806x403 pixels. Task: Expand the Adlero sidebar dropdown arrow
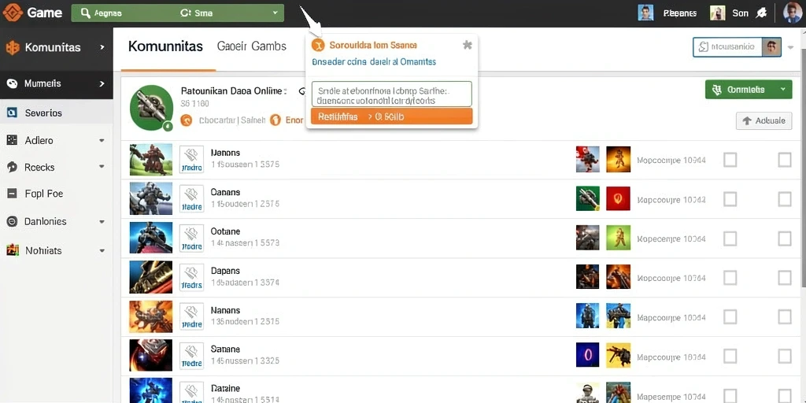click(x=102, y=140)
